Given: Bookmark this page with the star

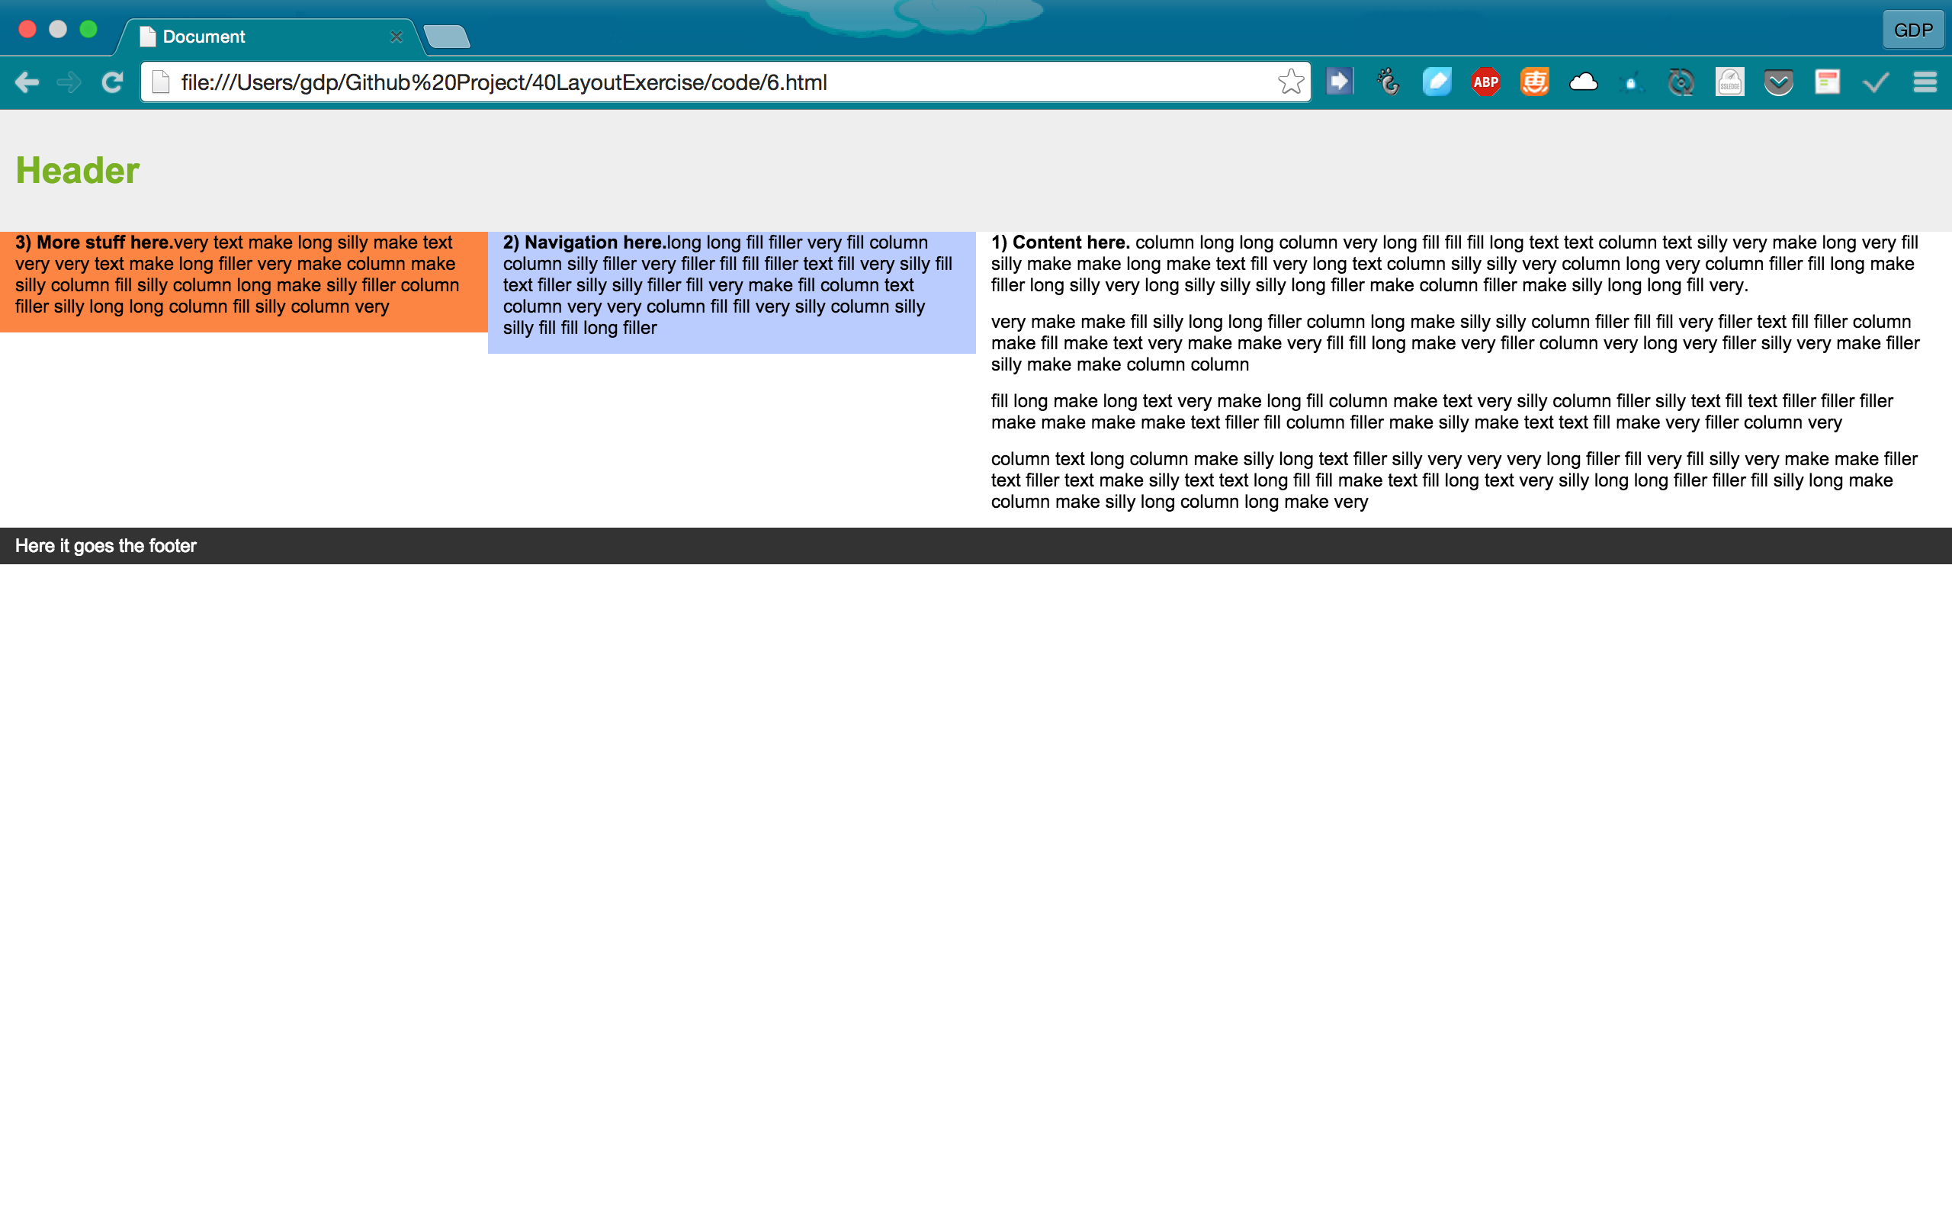Looking at the screenshot, I should pos(1291,82).
